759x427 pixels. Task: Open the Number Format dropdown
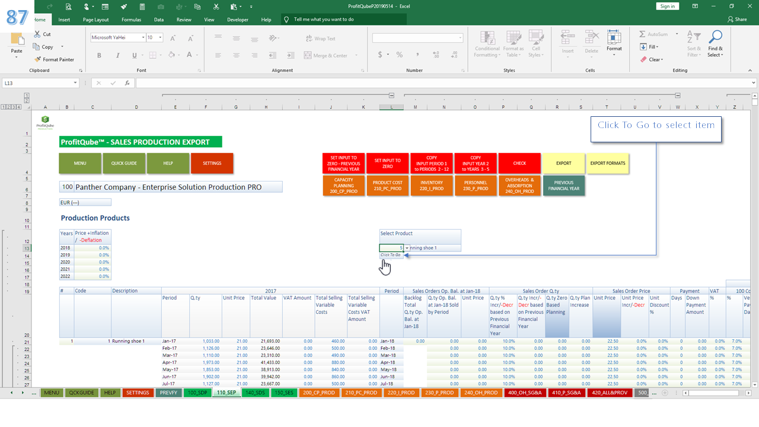(x=460, y=38)
